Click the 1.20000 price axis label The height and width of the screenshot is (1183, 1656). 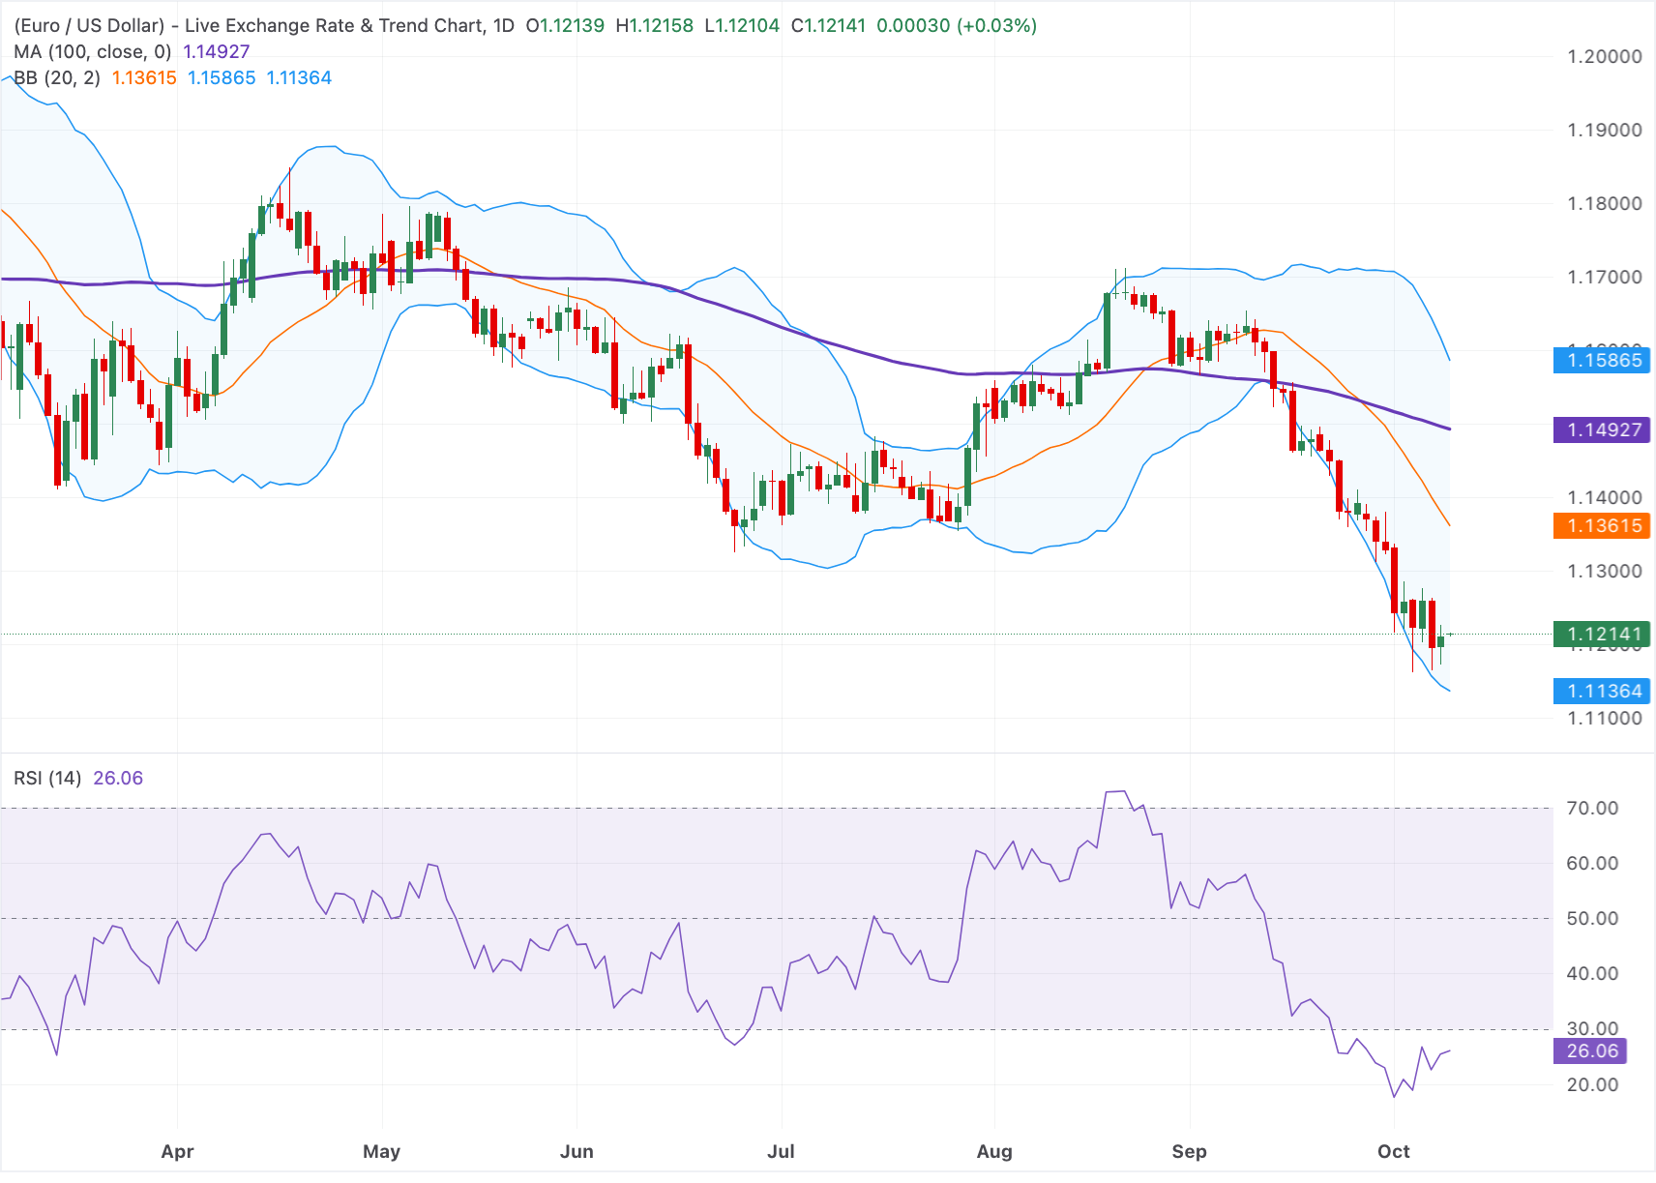coord(1605,56)
